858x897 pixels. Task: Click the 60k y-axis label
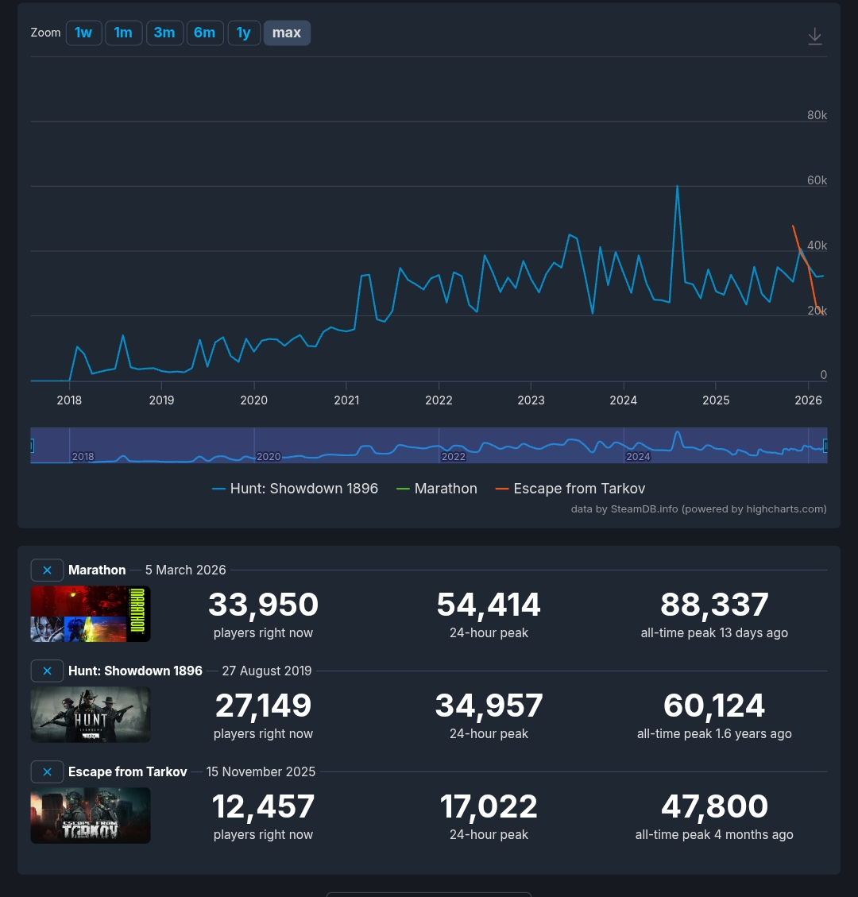(817, 180)
